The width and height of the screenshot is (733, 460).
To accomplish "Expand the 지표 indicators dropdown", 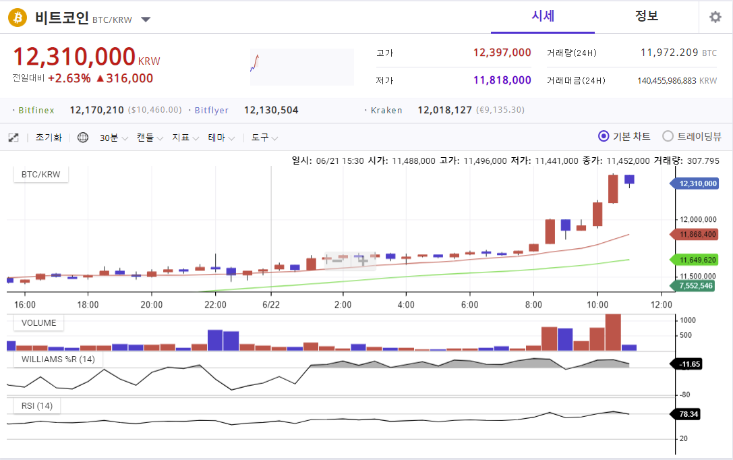I will click(x=185, y=138).
